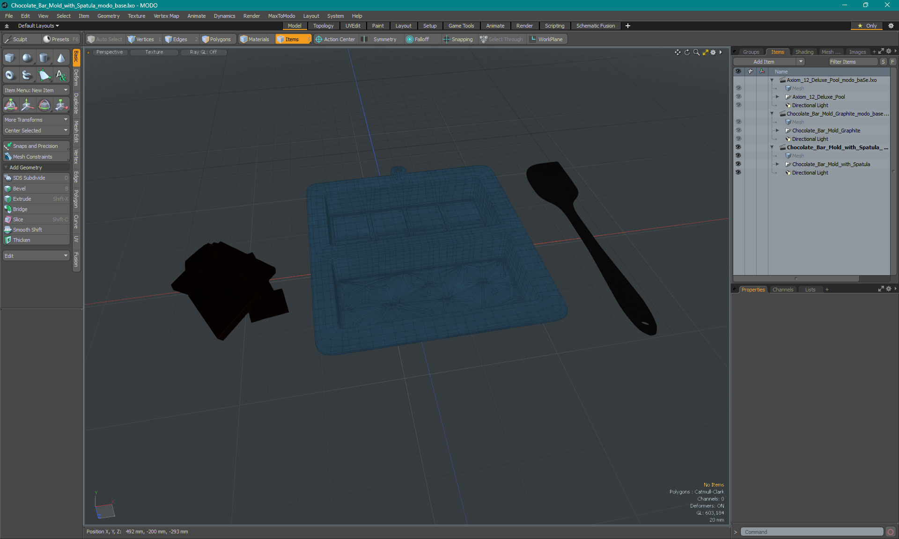Click the viewport zoom magnifier icon

click(x=696, y=52)
